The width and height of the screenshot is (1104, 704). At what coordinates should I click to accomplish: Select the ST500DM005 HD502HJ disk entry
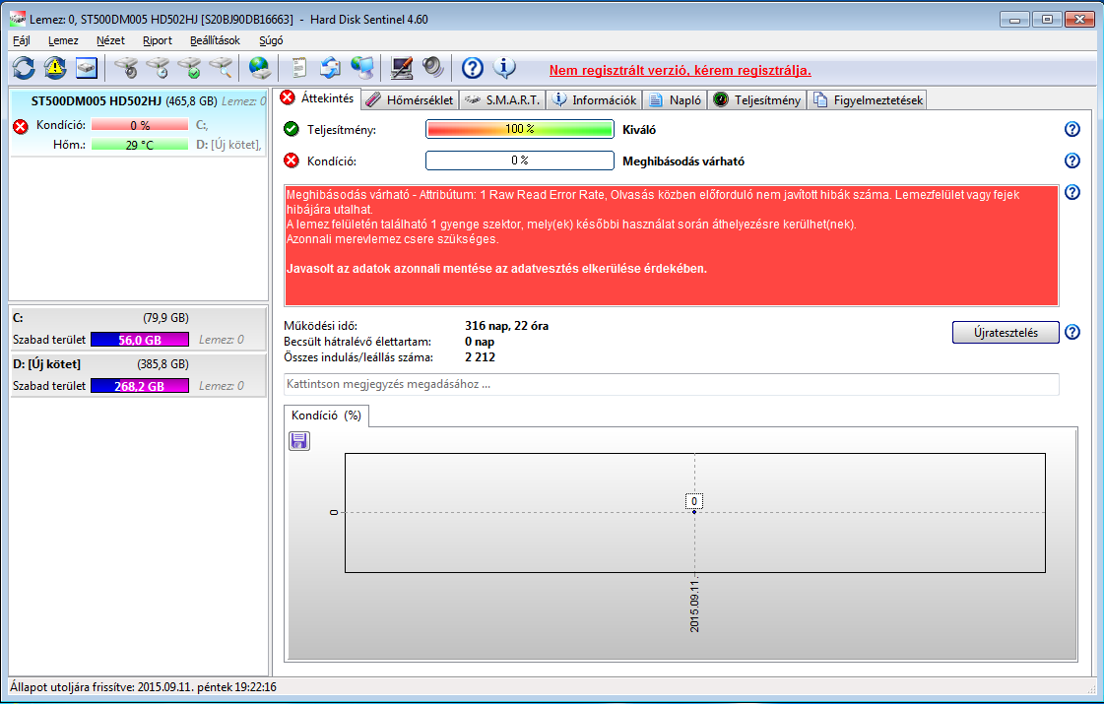[x=139, y=122]
